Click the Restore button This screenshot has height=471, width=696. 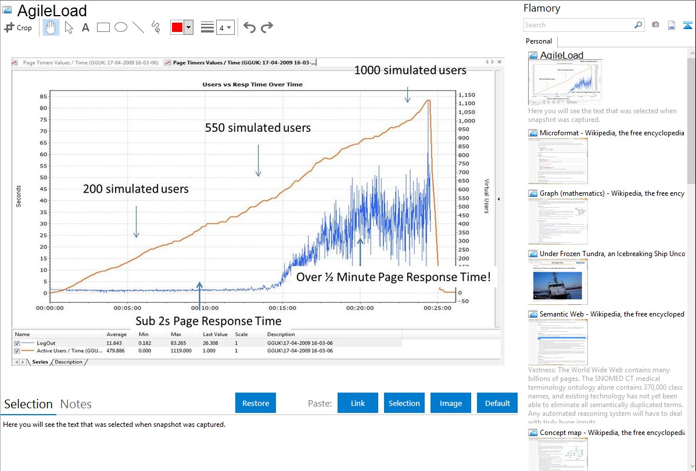[x=256, y=403]
